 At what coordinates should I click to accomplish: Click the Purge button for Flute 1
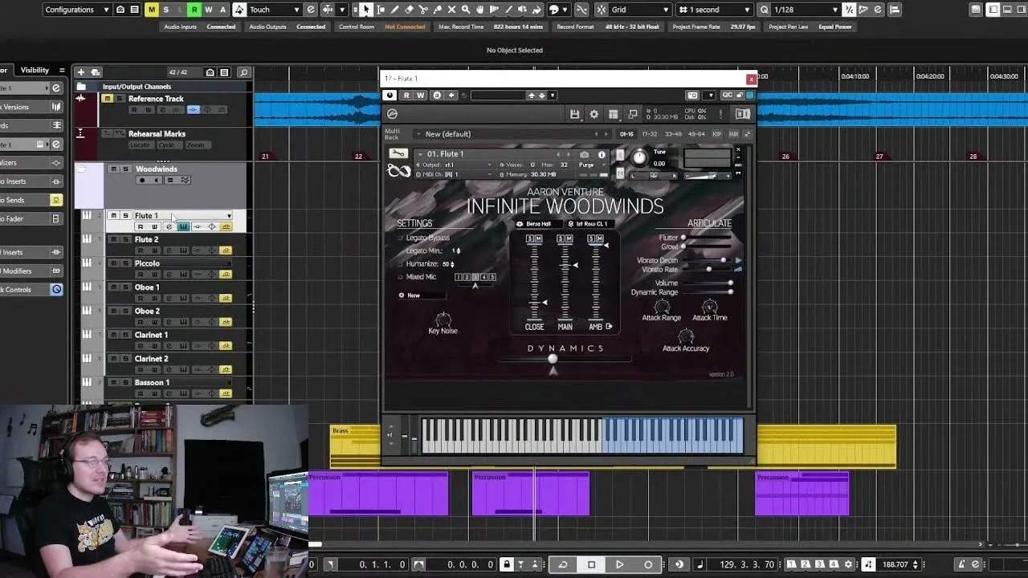[588, 165]
